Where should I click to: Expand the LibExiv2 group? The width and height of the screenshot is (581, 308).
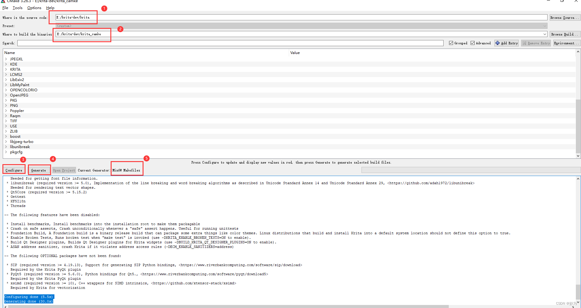(x=6, y=80)
